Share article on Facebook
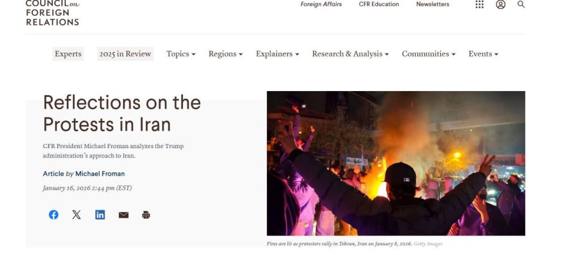The image size is (580, 255). tap(54, 215)
